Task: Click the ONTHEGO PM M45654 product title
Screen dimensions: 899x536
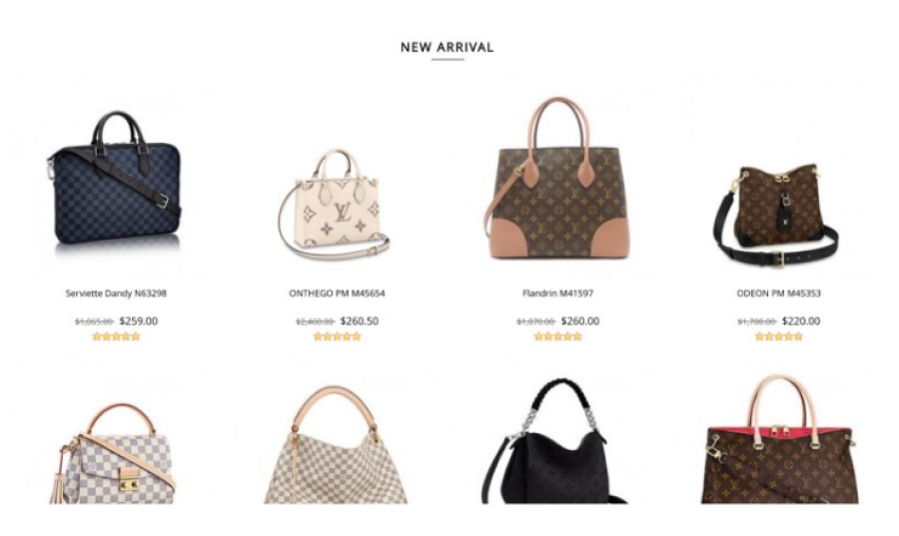Action: 337,293
